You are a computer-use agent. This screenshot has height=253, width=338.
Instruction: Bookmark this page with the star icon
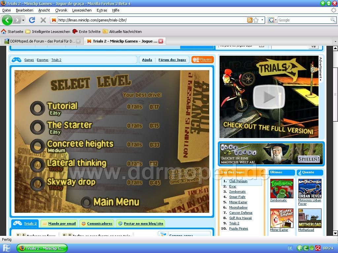(x=256, y=20)
